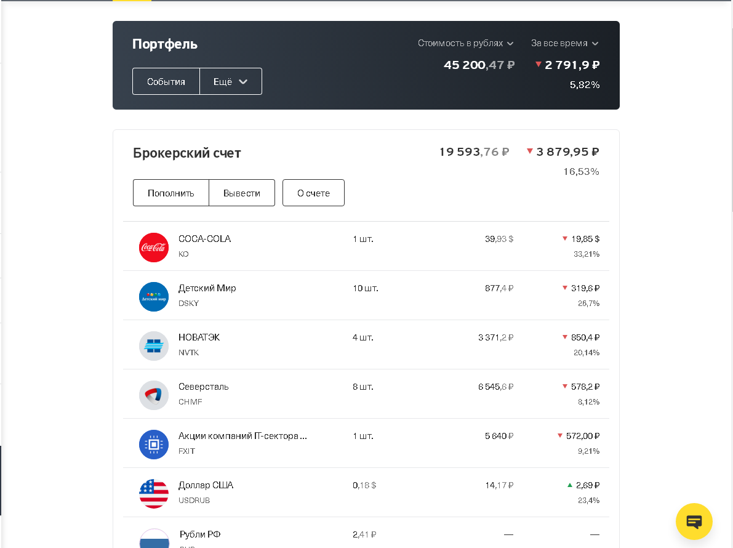Expand the Ещё menu in portfolio header
The width and height of the screenshot is (733, 548).
tap(231, 81)
